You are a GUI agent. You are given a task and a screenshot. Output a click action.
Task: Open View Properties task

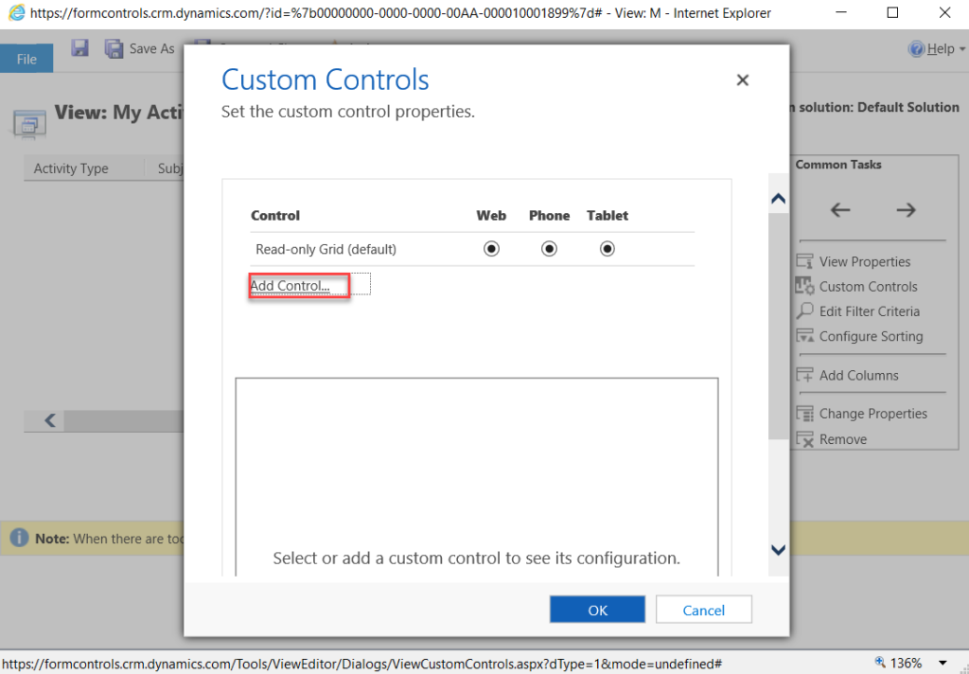coord(864,261)
